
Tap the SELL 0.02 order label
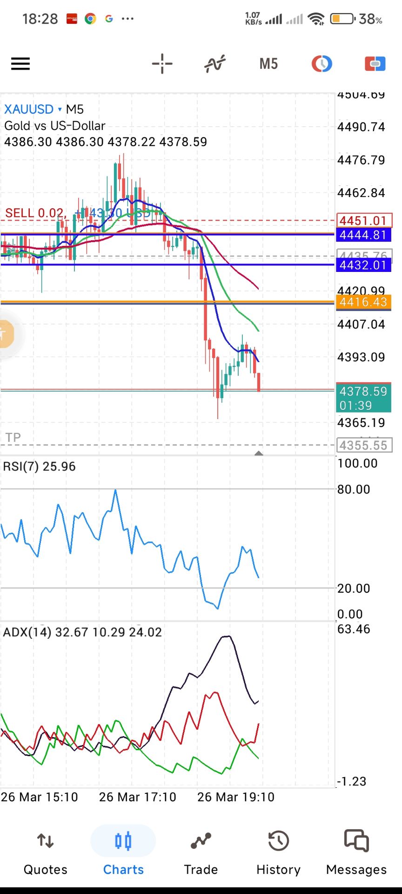(x=34, y=213)
